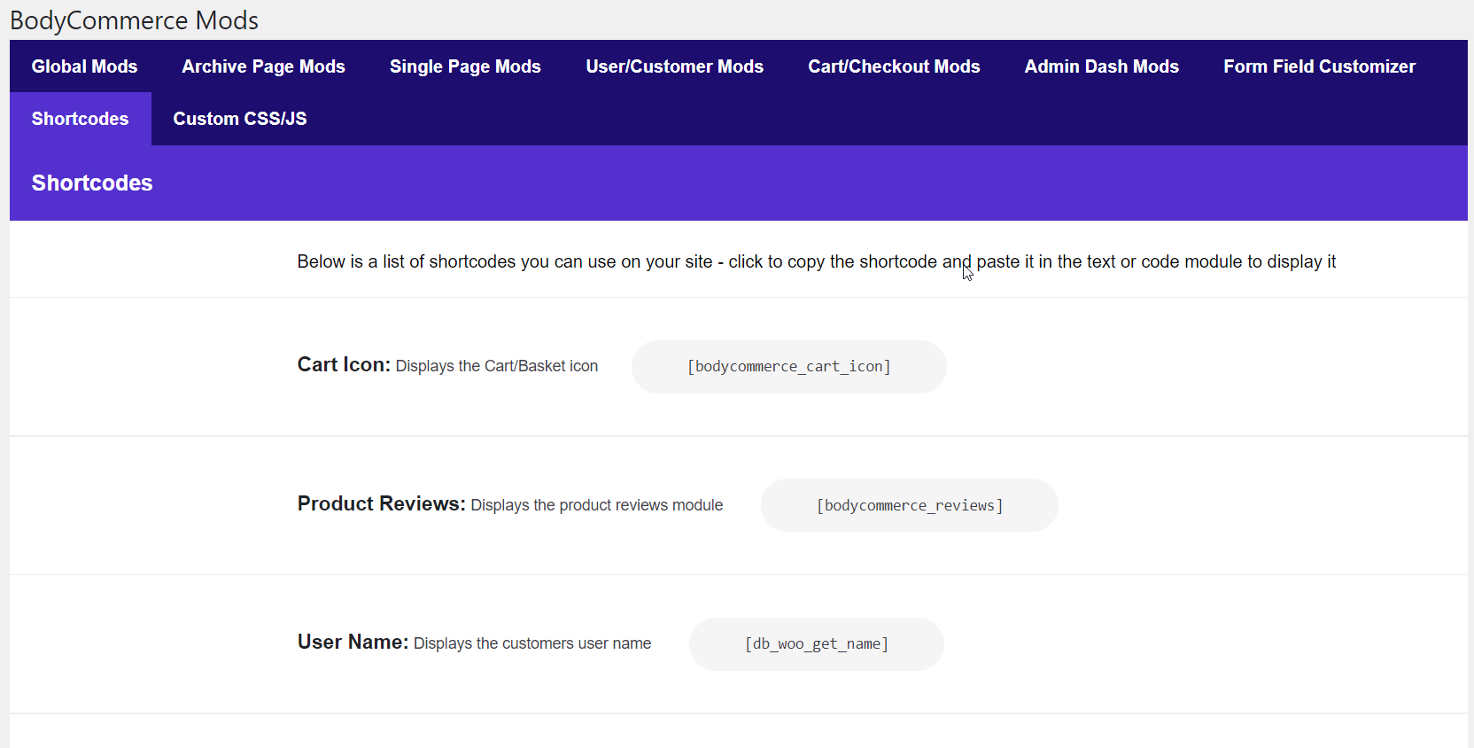Open Cart/Checkout Mods tab
The height and width of the screenshot is (748, 1474).
[894, 66]
